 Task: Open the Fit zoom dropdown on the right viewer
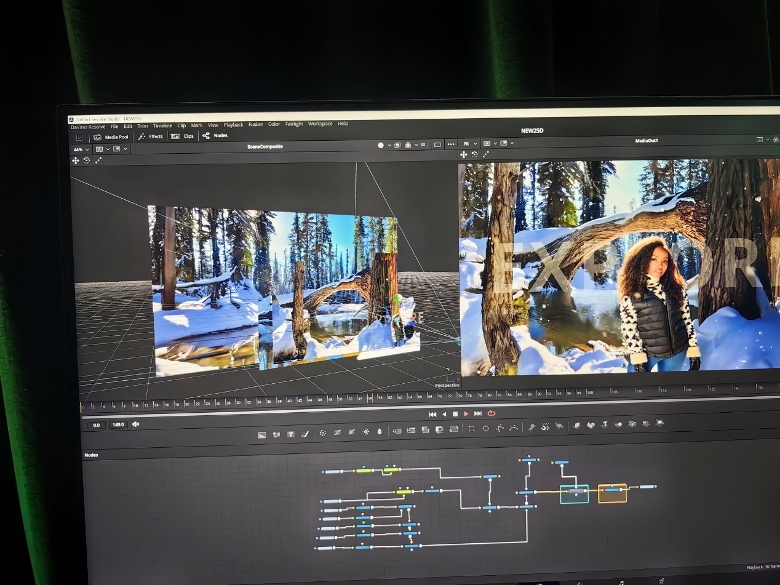pyautogui.click(x=470, y=143)
